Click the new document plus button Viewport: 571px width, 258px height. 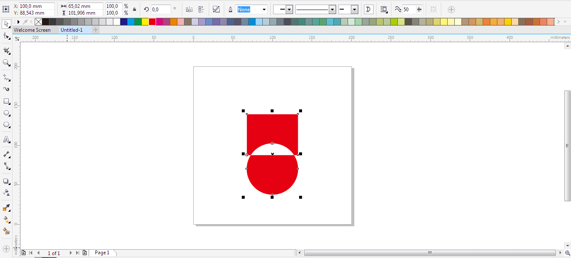coord(95,30)
